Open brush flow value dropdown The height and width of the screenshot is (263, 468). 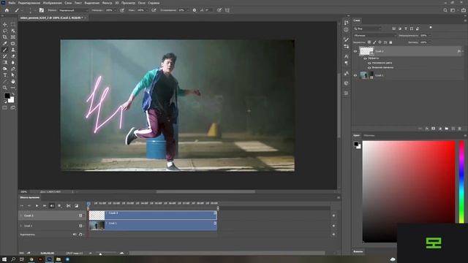click(146, 10)
